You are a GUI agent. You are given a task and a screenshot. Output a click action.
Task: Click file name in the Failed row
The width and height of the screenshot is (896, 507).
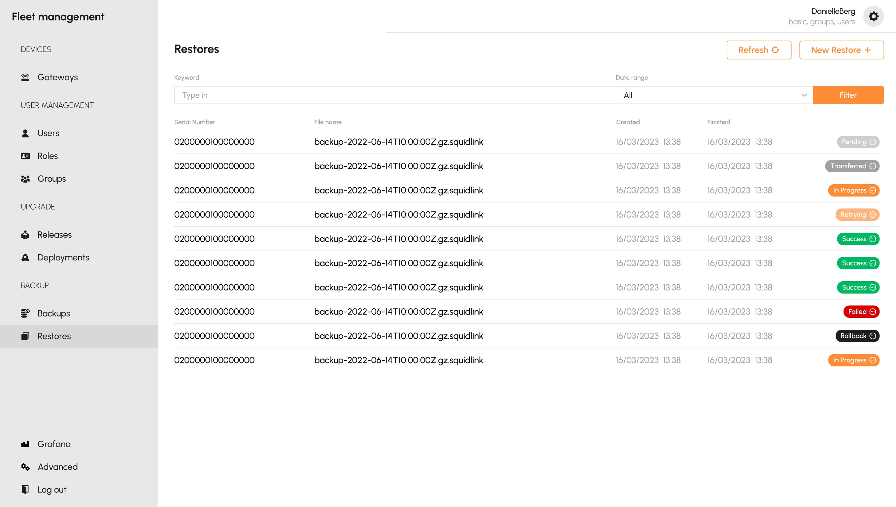(399, 312)
